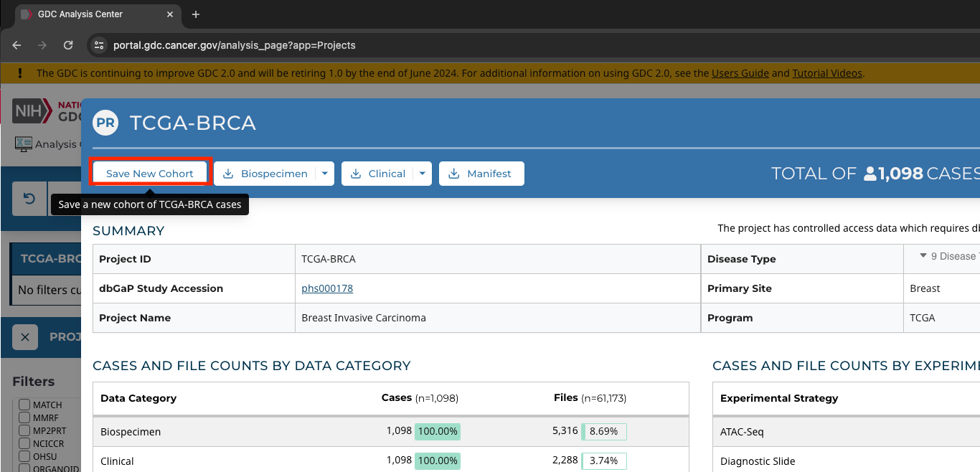Click the Save New Cohort button

[150, 174]
